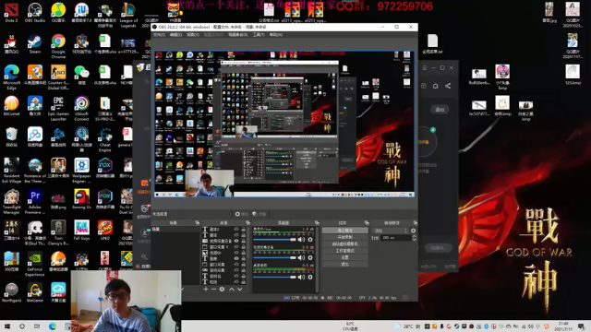Screen dimensions: 591x332
Task: Expand the scene transition type dropdown
Action: pos(390,231)
